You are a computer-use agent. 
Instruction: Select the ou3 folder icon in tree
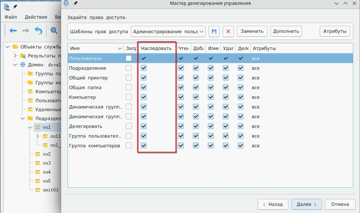pyautogui.click(x=37, y=163)
